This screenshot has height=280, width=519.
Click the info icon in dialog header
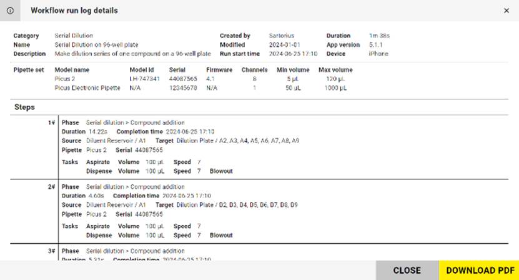[x=10, y=11]
